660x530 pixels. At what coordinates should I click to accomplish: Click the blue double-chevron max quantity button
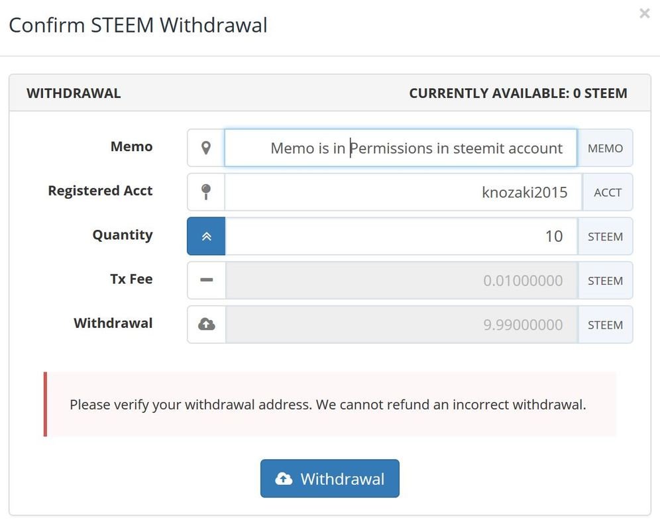click(206, 237)
